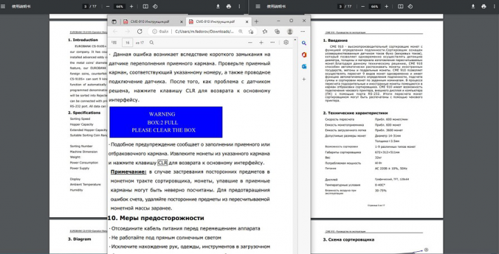This screenshot has height=254, width=499.
Task: Click scroll-up arrow in Edge PDF scrollbar
Action: (x=295, y=40)
